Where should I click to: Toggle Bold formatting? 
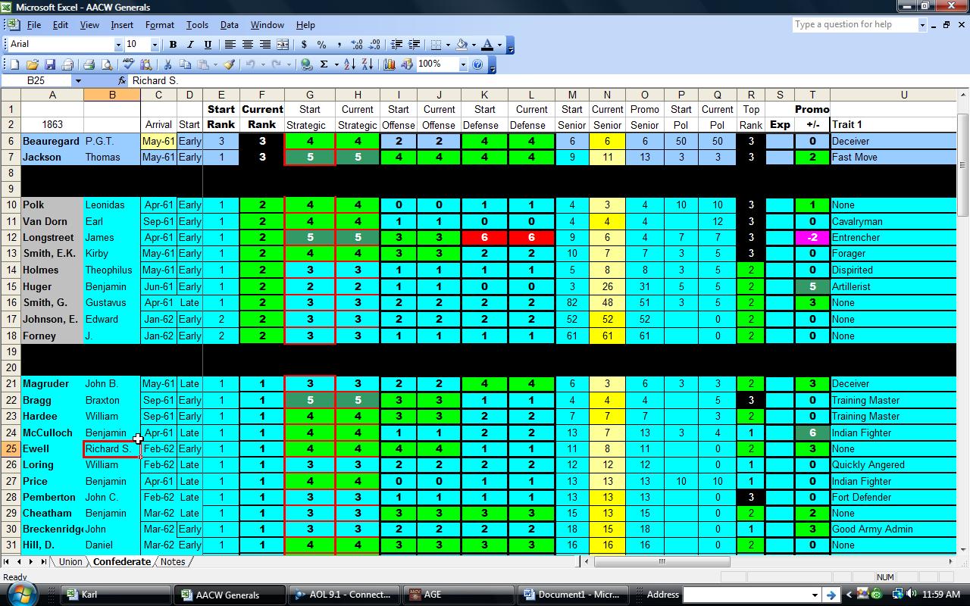(x=173, y=45)
